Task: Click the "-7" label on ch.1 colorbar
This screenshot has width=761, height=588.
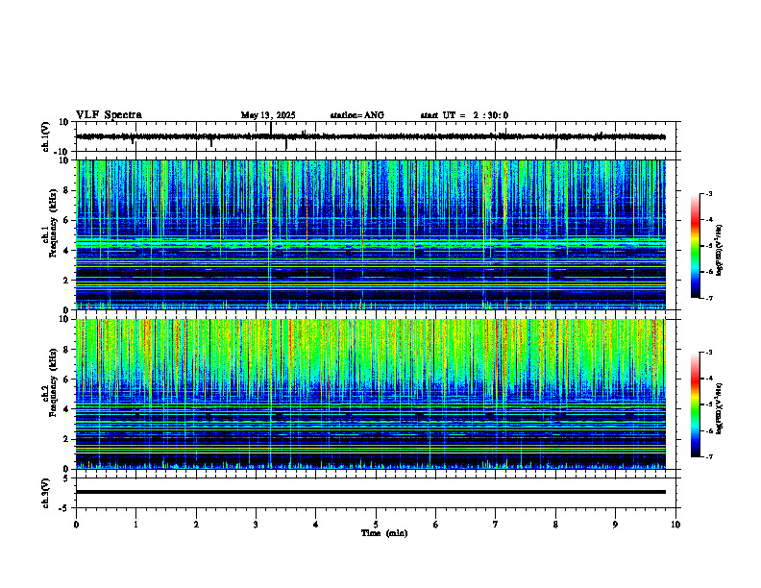Action: point(709,299)
